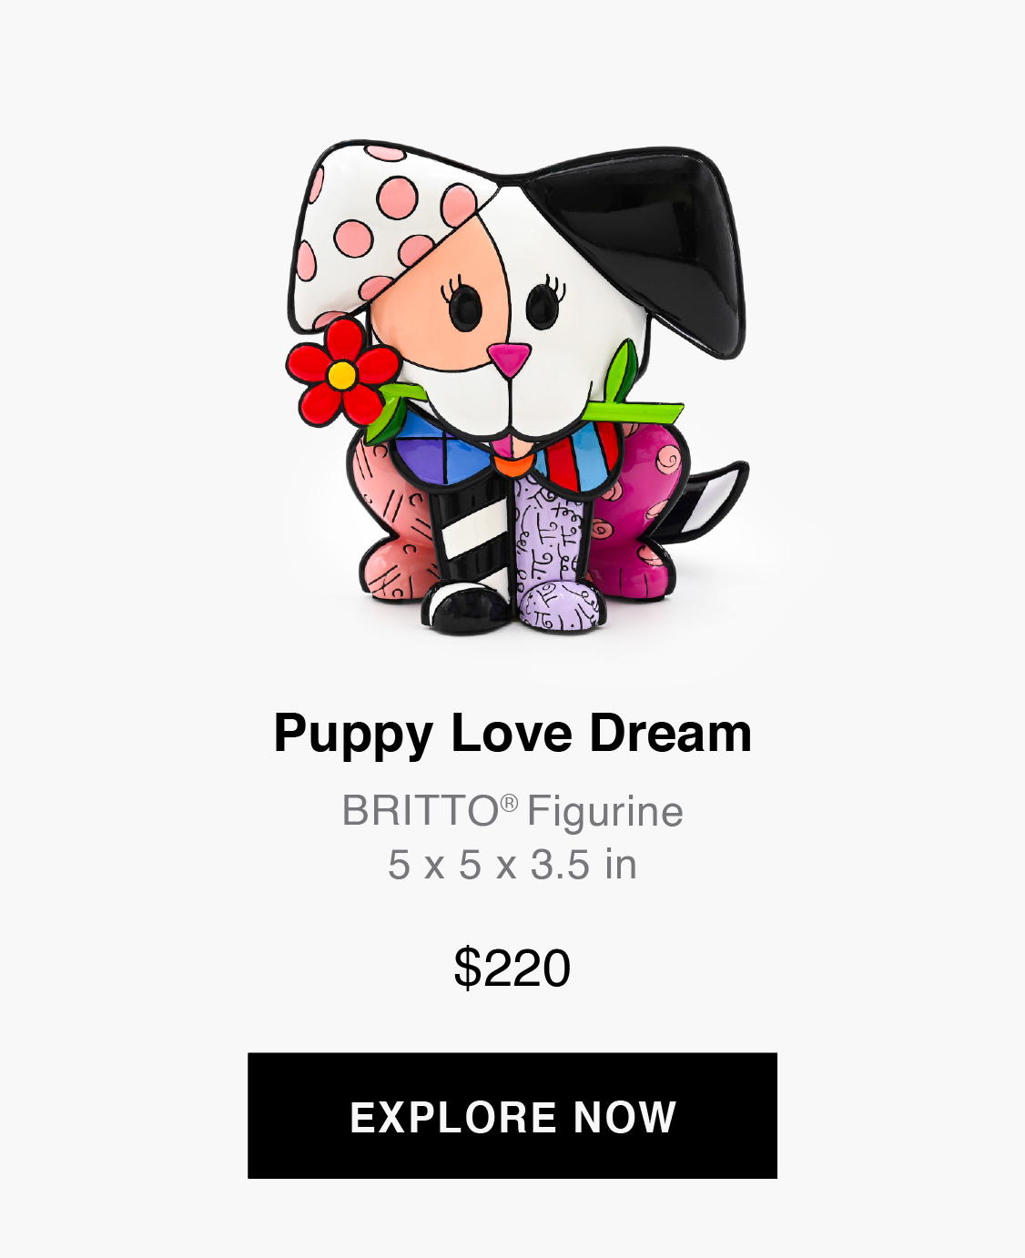The width and height of the screenshot is (1025, 1258).
Task: Select the $220 price text
Action: click(x=512, y=968)
